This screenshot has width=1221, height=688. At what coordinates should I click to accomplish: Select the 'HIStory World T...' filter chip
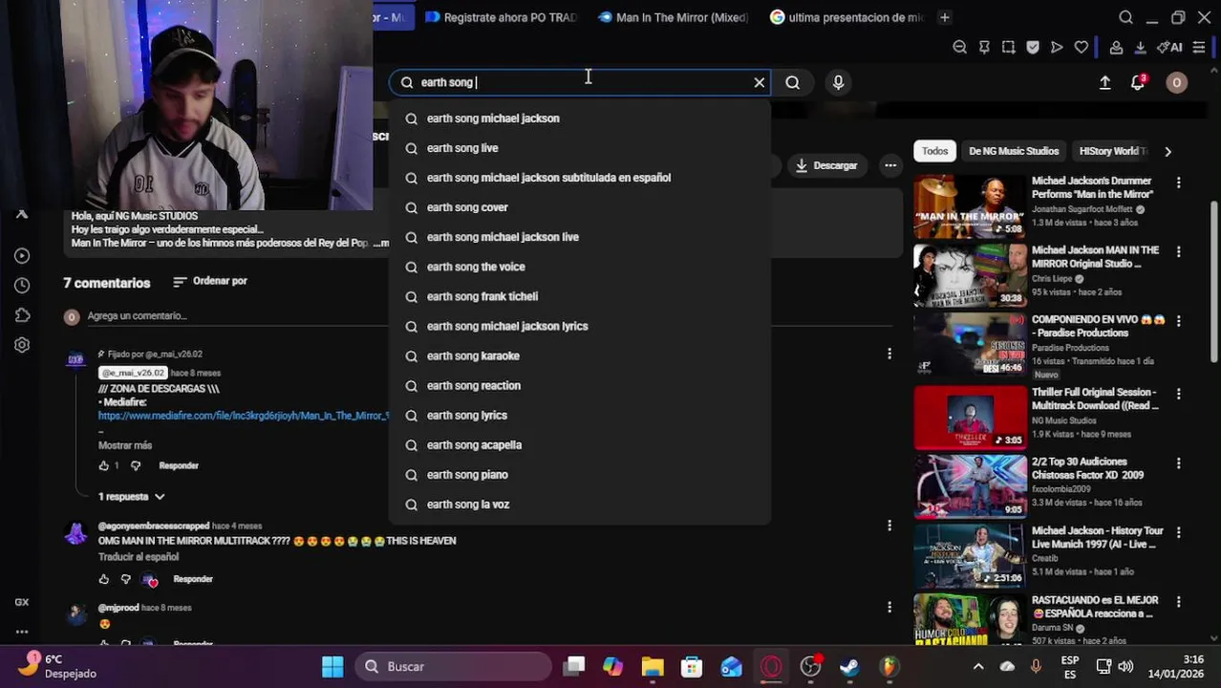tap(1113, 151)
